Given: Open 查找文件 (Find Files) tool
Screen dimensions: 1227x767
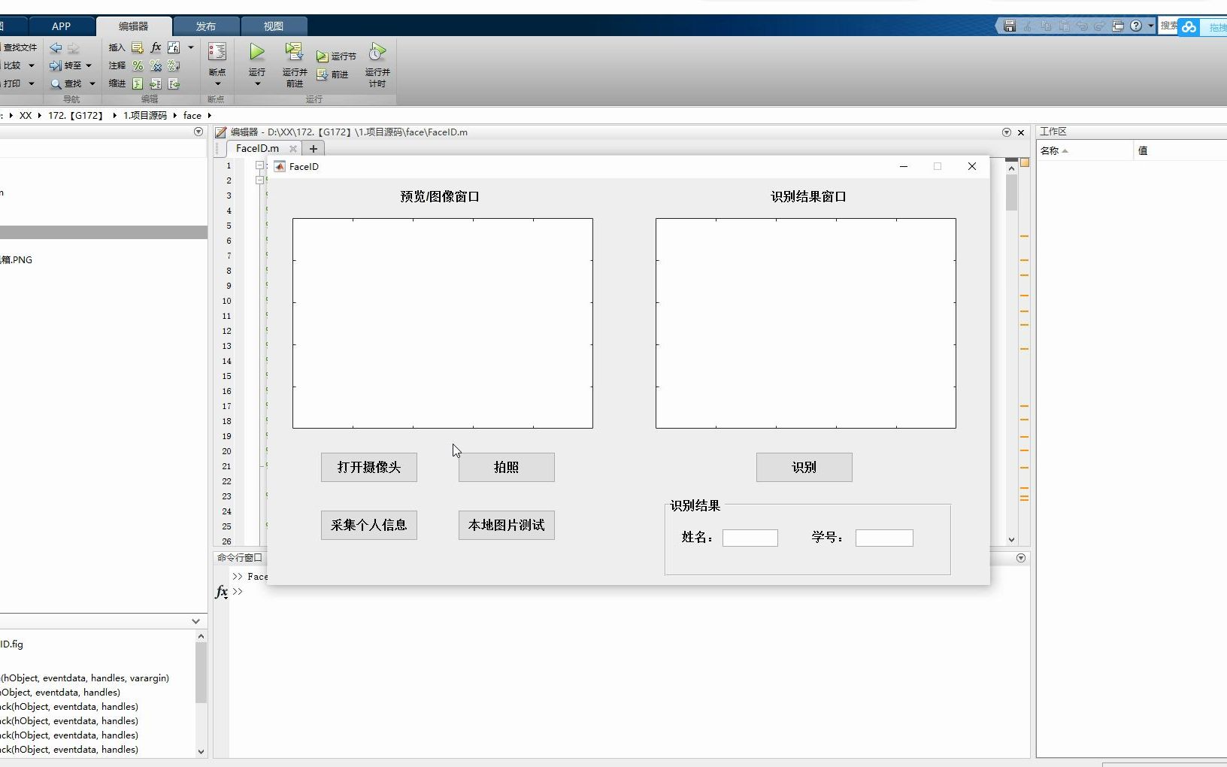Looking at the screenshot, I should pos(20,47).
